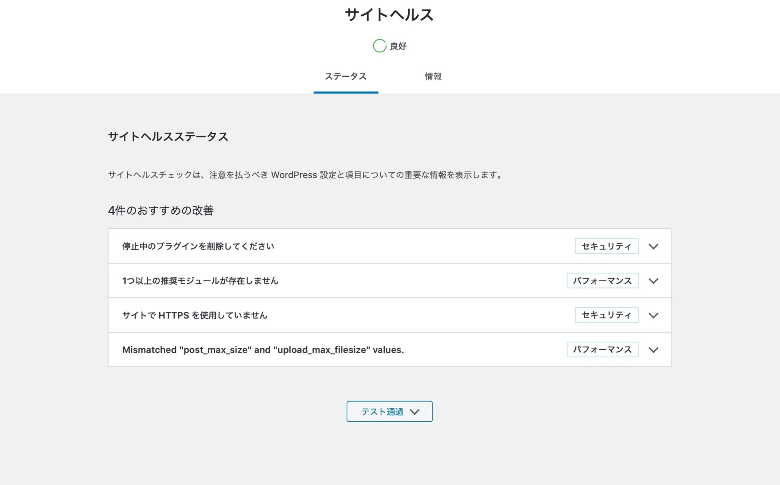The height and width of the screenshot is (485, 780).
Task: Click the recommended modules row title text
Action: (200, 280)
